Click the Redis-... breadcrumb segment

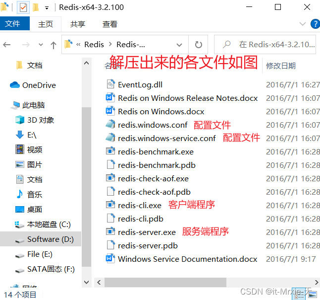131,44
